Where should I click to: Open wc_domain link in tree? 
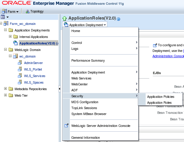tap(27, 56)
